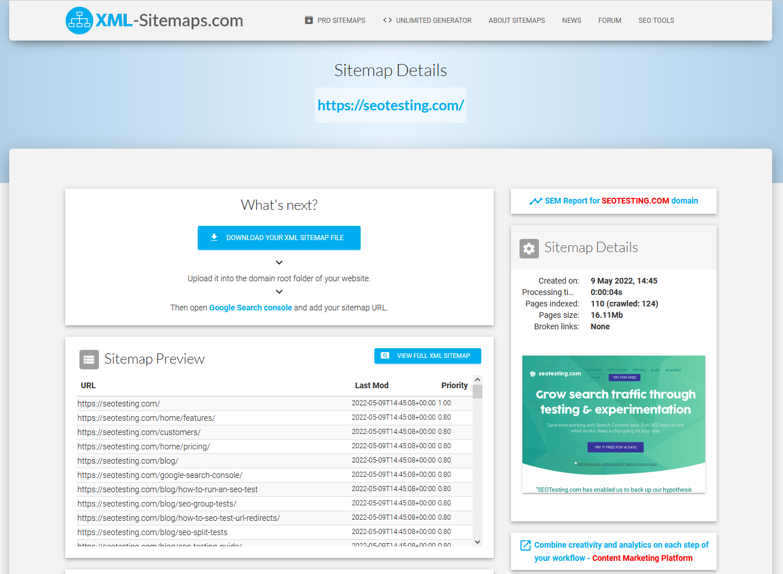This screenshot has width=783, height=574.
Task: Click the sitemap preview scrollbar thumb
Action: click(478, 392)
